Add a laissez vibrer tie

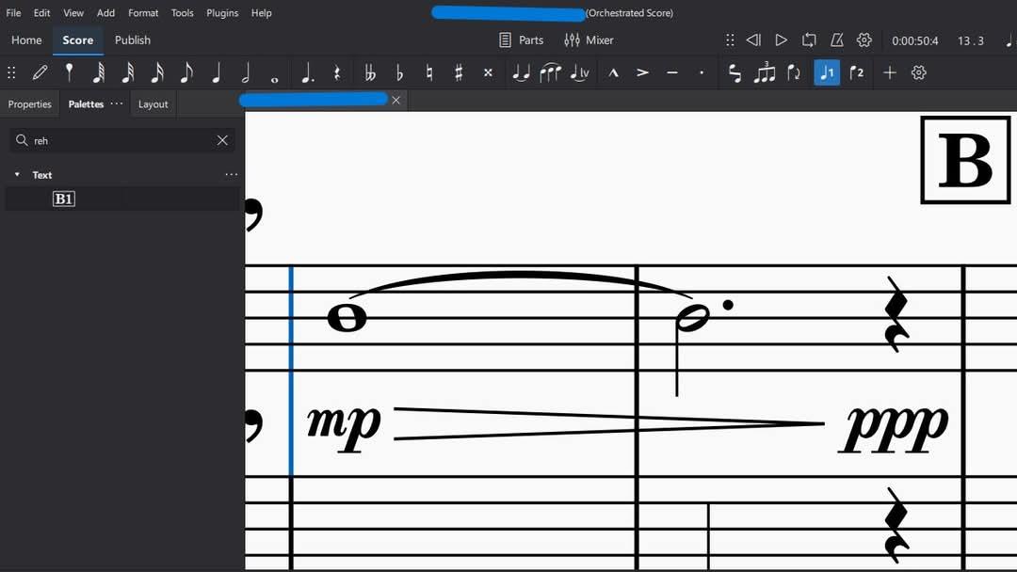tap(580, 72)
